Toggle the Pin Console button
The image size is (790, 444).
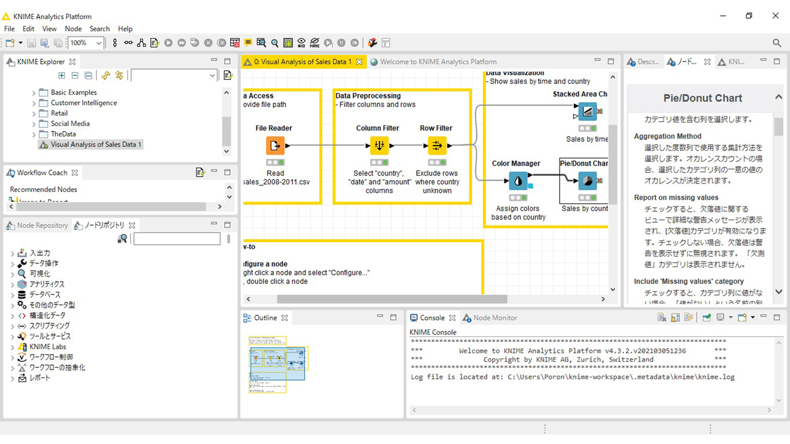pos(706,318)
